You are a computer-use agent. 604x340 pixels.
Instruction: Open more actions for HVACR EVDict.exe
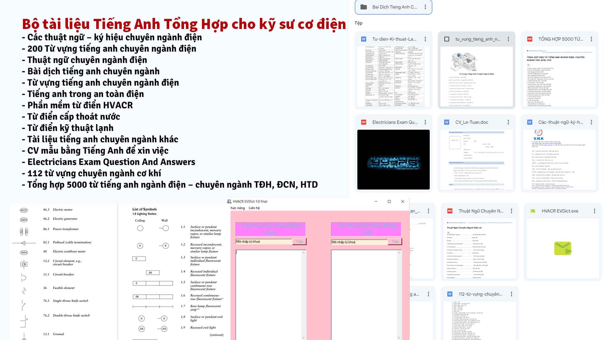pos(595,211)
